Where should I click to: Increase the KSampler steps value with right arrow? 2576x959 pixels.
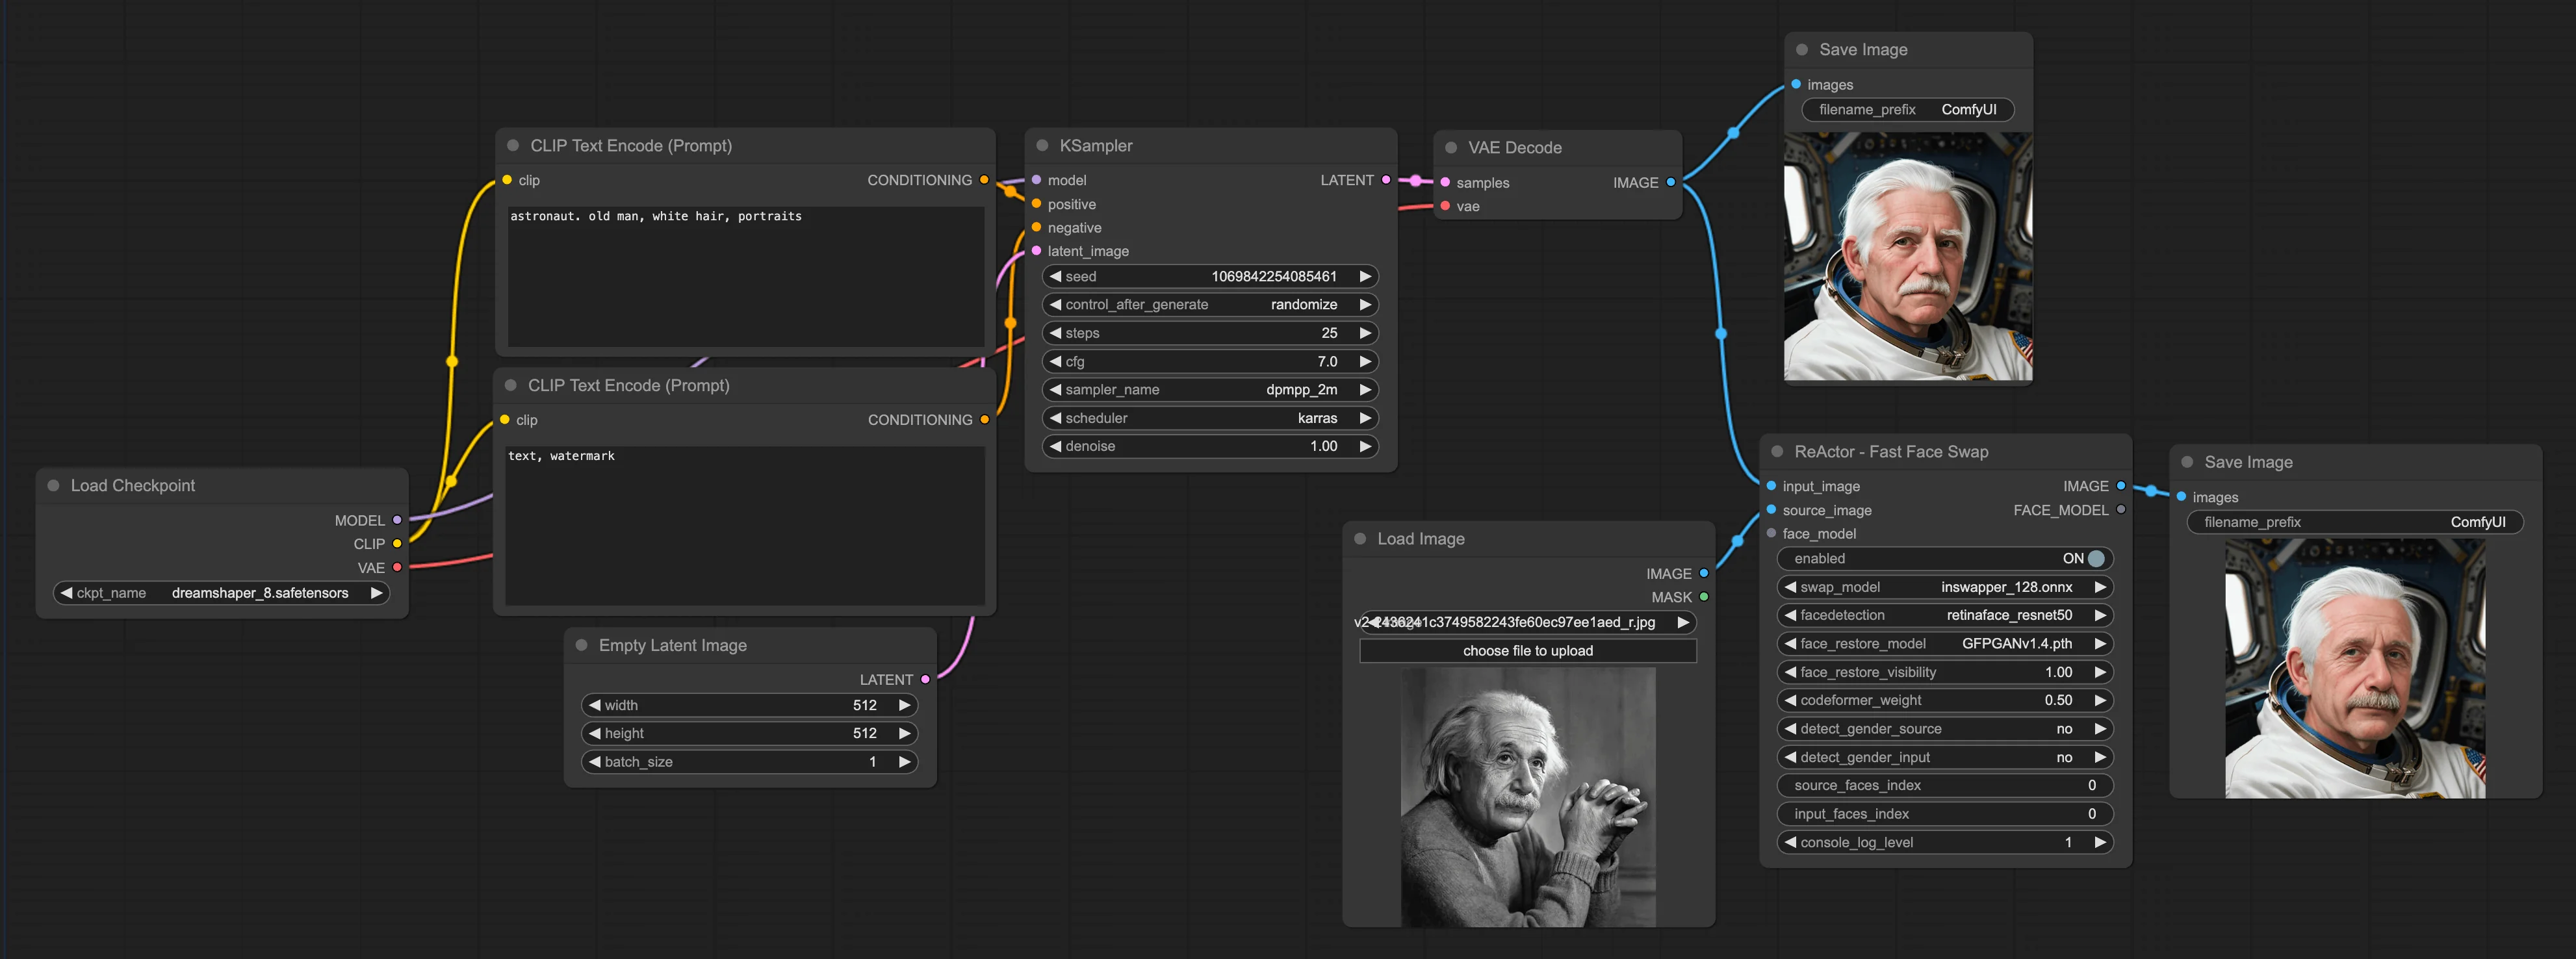[1365, 333]
